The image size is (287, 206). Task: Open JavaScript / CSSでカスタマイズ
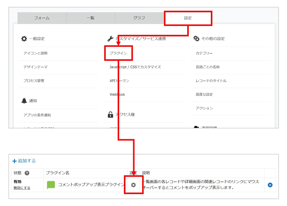point(135,67)
